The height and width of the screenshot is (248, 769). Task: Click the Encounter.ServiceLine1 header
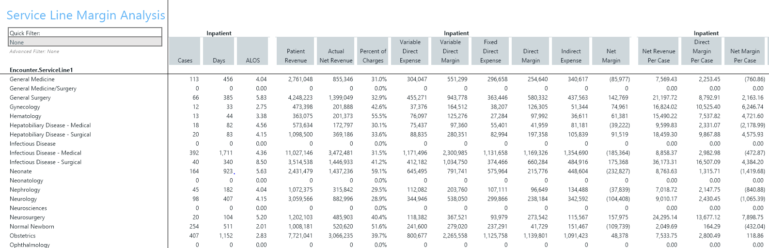coord(41,70)
